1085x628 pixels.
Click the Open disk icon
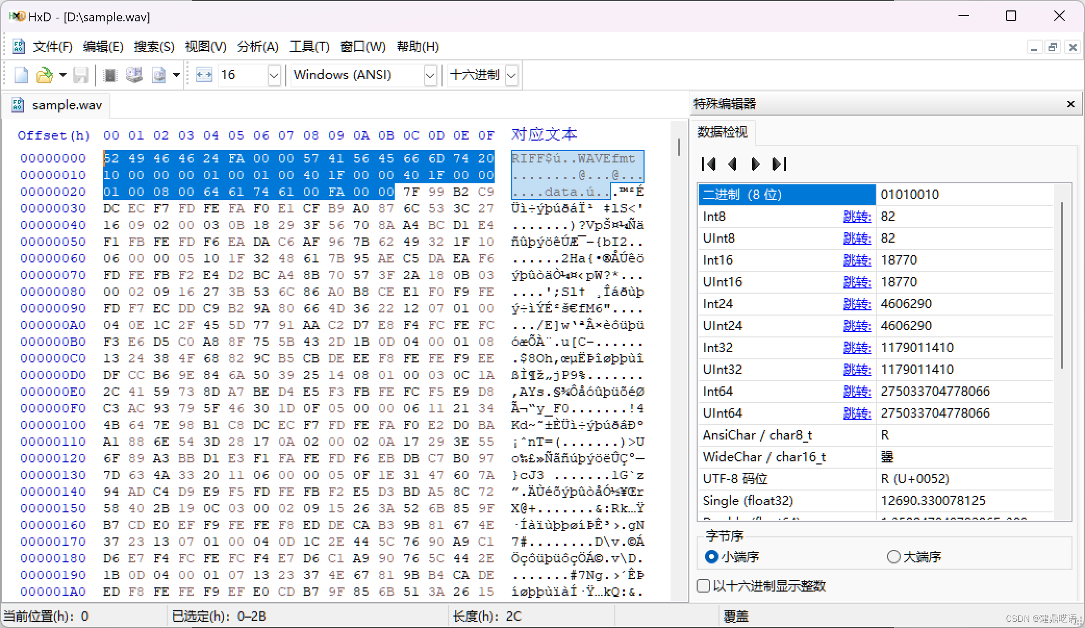click(134, 75)
